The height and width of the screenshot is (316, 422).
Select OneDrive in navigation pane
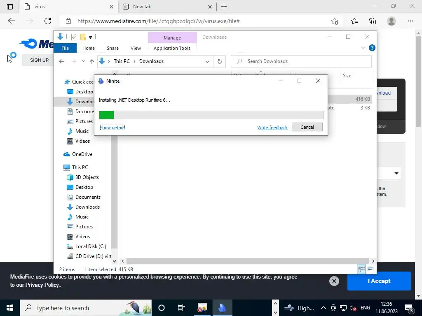(x=78, y=154)
